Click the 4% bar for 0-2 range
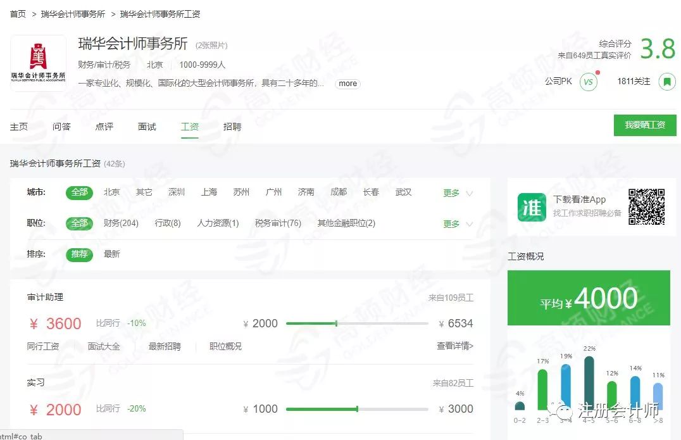Screen dimensions: 681x440 (x=520, y=406)
